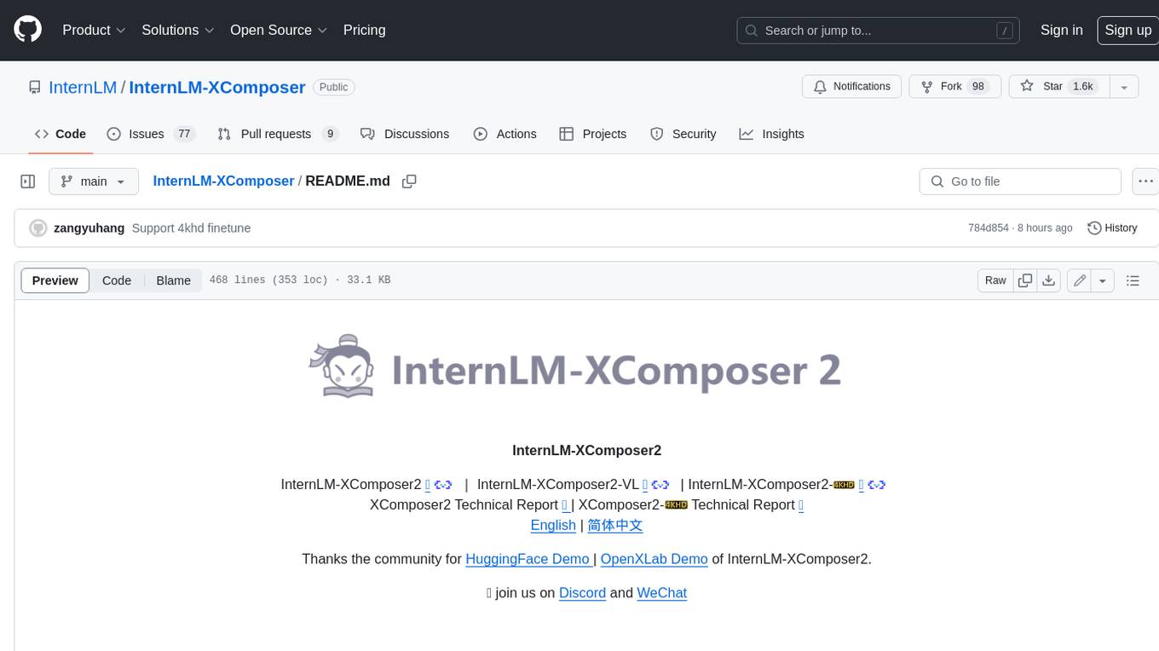The height and width of the screenshot is (651, 1159).
Task: Expand the file tree side panel
Action: tap(28, 181)
